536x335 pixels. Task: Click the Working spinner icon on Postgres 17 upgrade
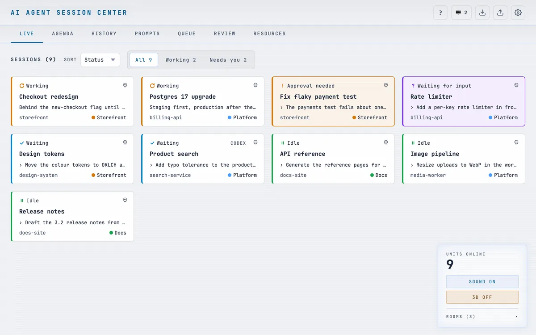point(152,86)
